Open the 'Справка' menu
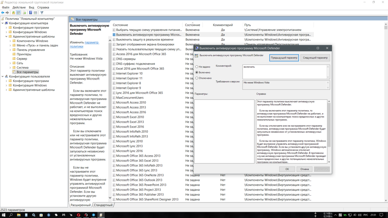 [43, 7]
